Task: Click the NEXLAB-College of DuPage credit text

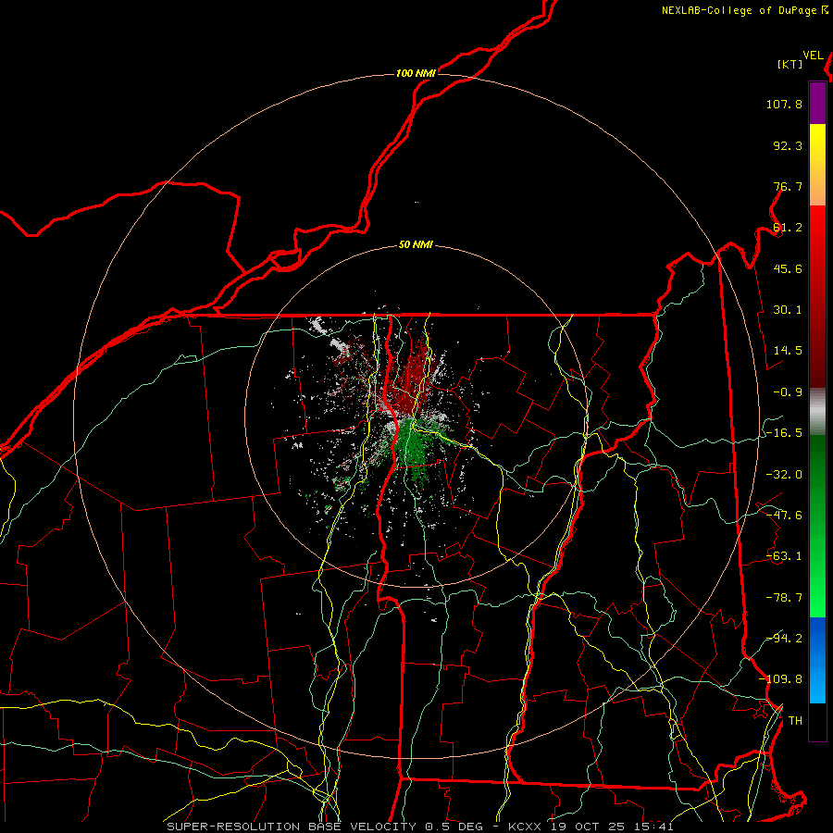Action: 740,10
